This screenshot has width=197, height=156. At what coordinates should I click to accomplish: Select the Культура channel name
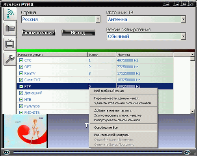point(32,106)
